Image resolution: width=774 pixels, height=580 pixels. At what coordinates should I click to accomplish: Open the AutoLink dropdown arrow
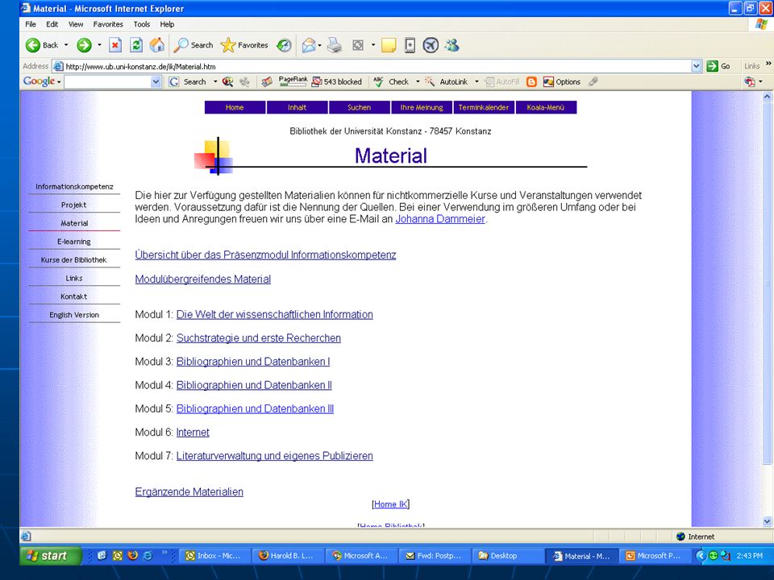[x=476, y=82]
